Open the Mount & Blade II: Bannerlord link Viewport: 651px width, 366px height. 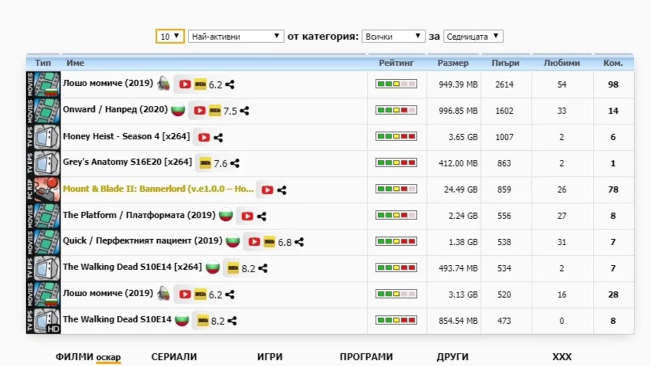tap(158, 189)
